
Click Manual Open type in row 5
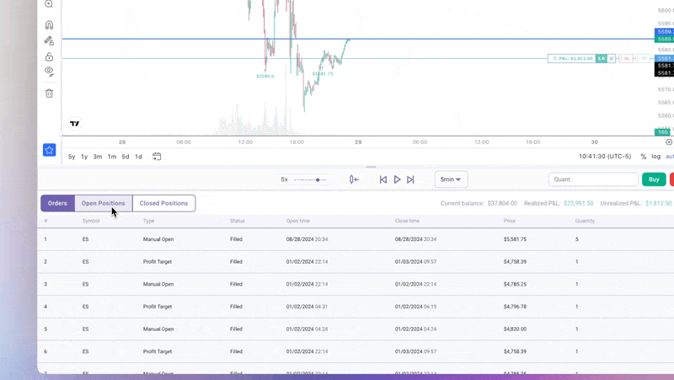click(158, 329)
